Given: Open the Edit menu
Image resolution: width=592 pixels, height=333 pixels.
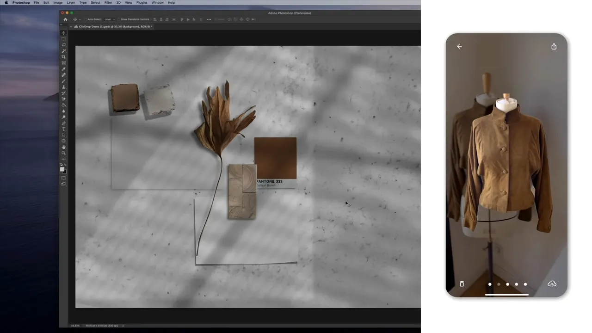Looking at the screenshot, I should point(46,3).
